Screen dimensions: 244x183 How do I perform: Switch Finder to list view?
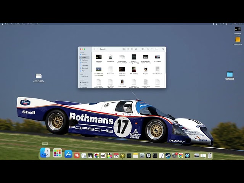click(x=128, y=49)
